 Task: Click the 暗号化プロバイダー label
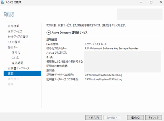point(56,48)
